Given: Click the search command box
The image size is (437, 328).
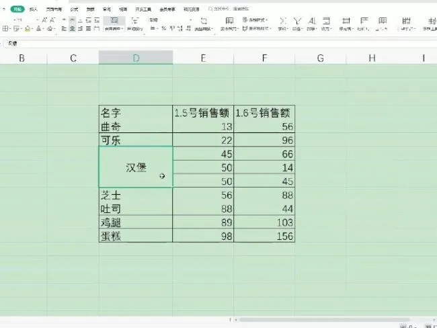Looking at the screenshot, I should pyautogui.click(x=229, y=9).
